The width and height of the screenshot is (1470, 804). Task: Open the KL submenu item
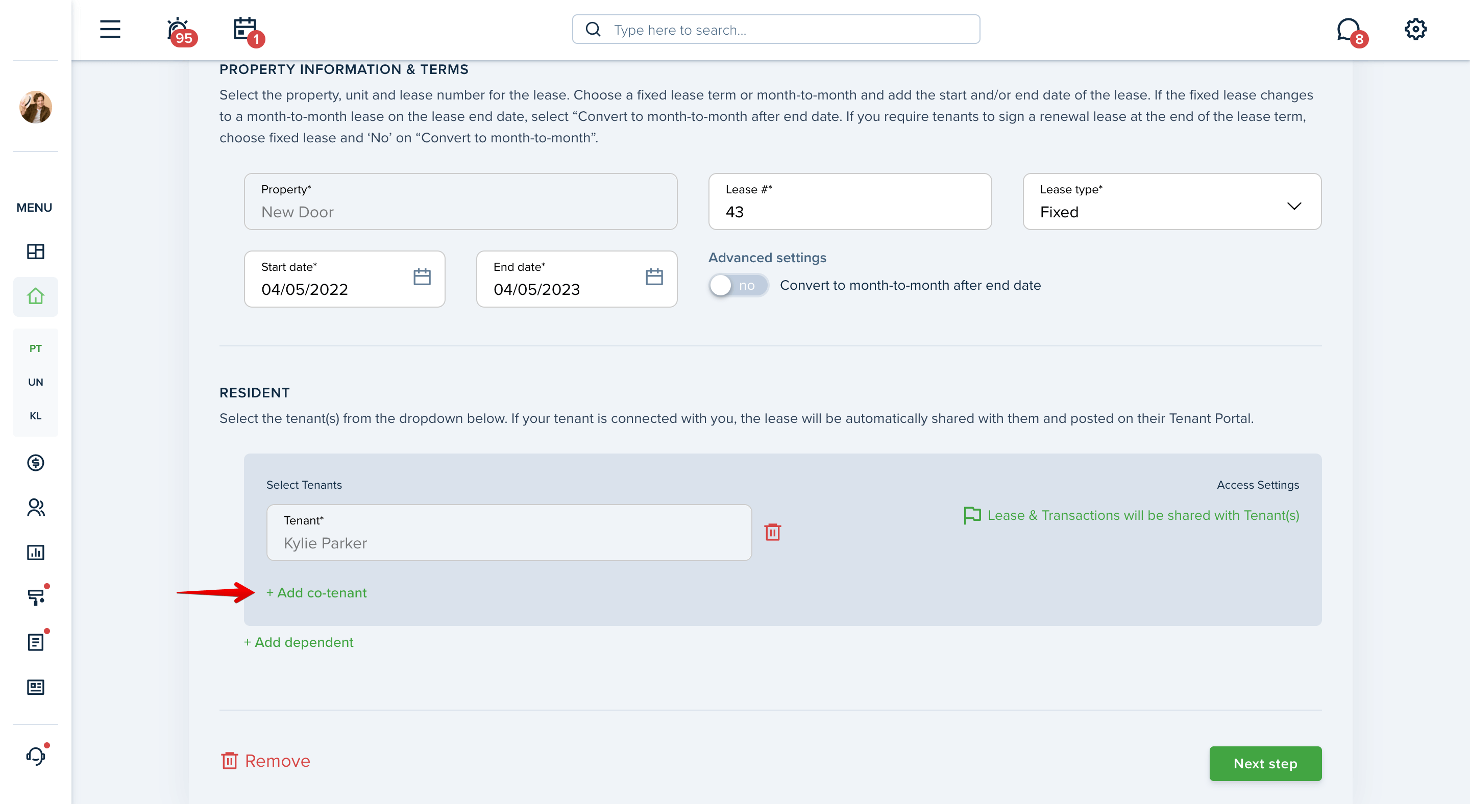(35, 416)
